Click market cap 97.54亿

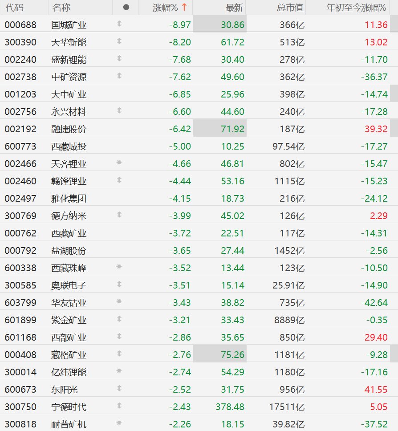coord(288,146)
